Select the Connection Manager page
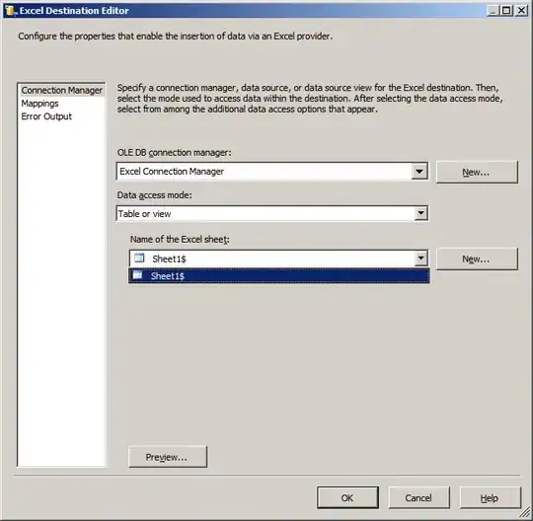Screen dimensions: 533x521 [x=61, y=91]
